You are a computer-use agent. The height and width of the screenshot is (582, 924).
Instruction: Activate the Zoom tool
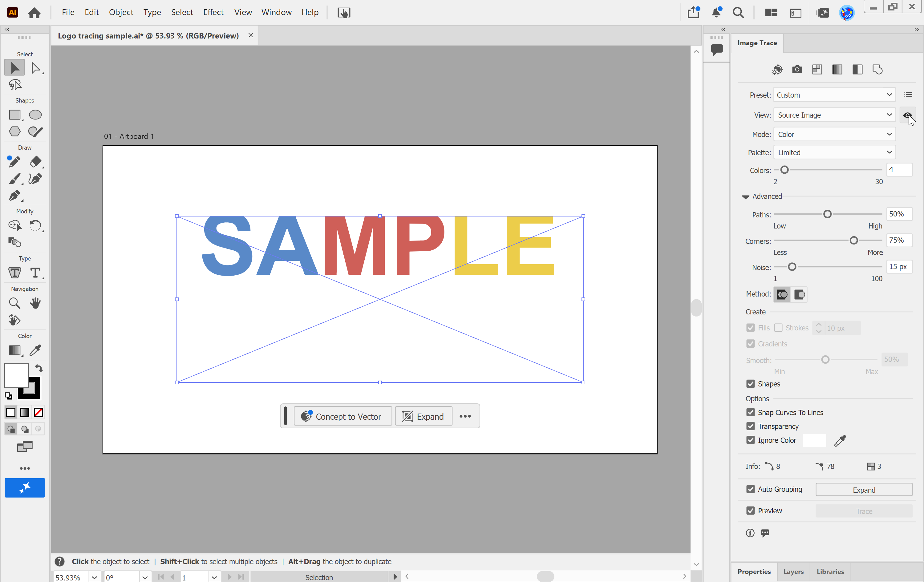pos(15,303)
